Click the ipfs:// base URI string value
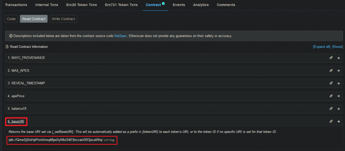This screenshot has height=151, width=345. [56, 140]
